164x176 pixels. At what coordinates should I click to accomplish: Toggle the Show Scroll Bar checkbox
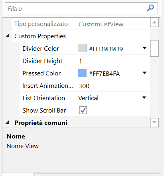click(83, 110)
